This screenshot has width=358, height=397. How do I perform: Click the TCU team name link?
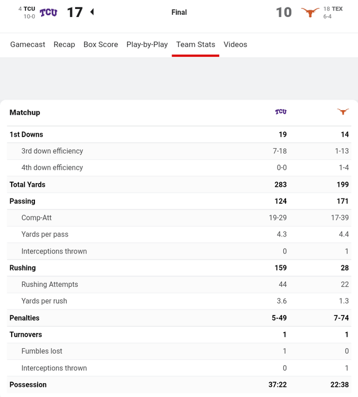tap(29, 8)
